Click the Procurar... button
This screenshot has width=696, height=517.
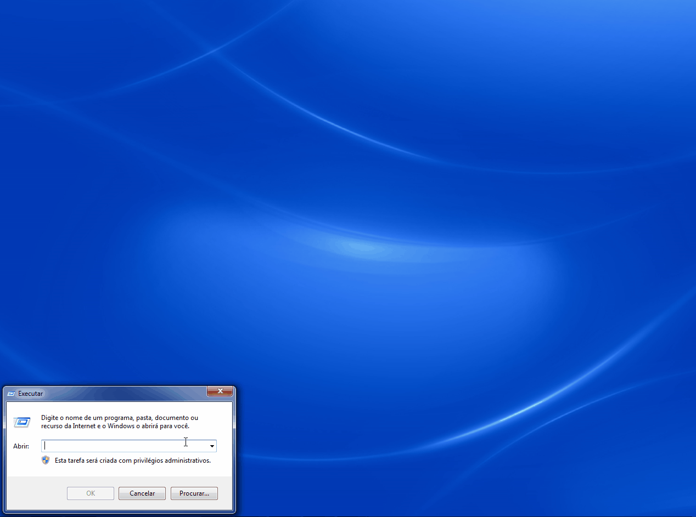point(194,493)
